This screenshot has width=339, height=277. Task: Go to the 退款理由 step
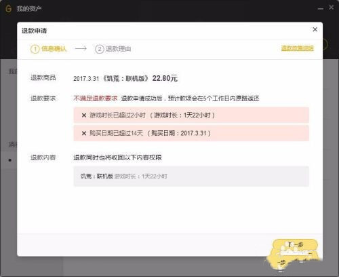(x=119, y=49)
